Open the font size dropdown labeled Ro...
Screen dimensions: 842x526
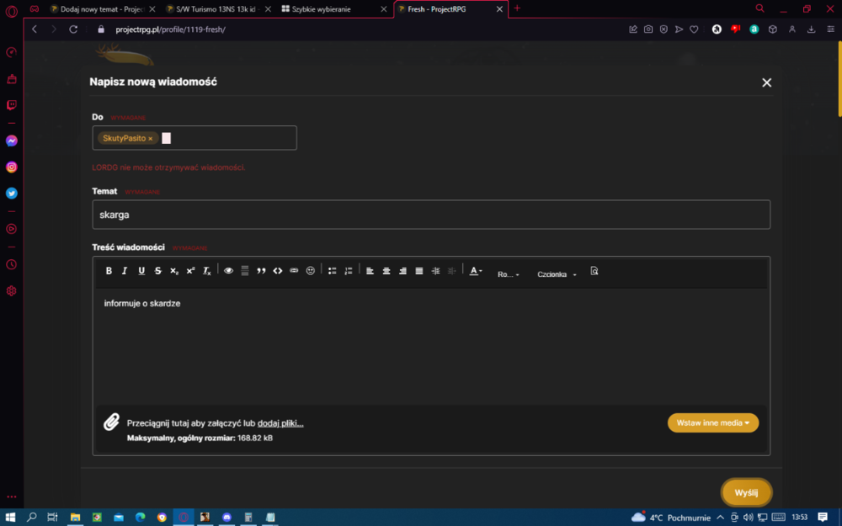point(508,274)
